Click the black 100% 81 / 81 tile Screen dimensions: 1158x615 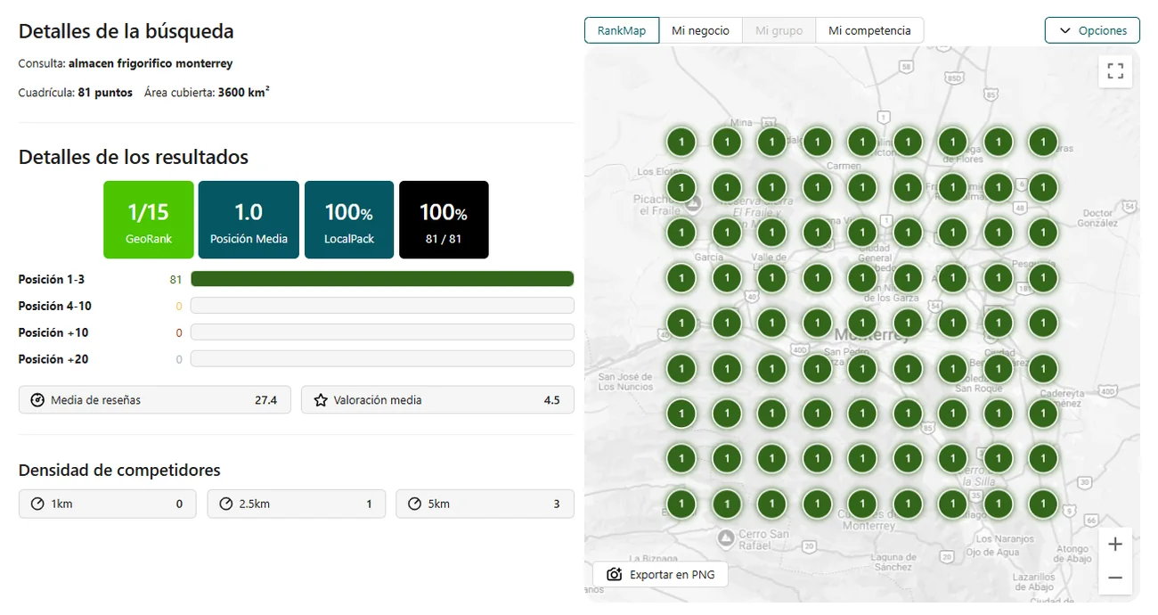pos(444,220)
